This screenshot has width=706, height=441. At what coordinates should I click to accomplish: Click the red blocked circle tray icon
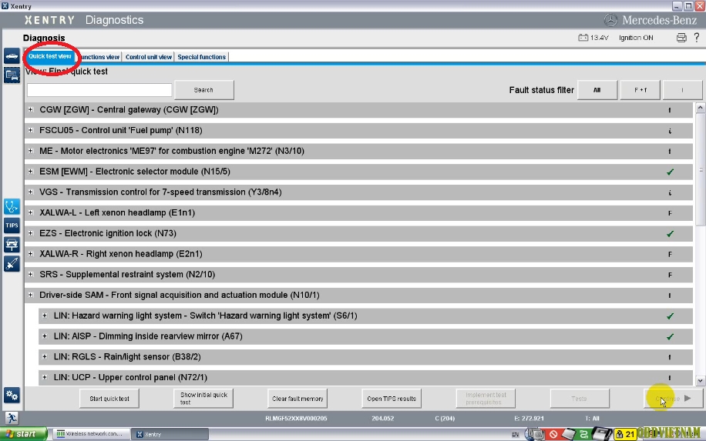553,434
